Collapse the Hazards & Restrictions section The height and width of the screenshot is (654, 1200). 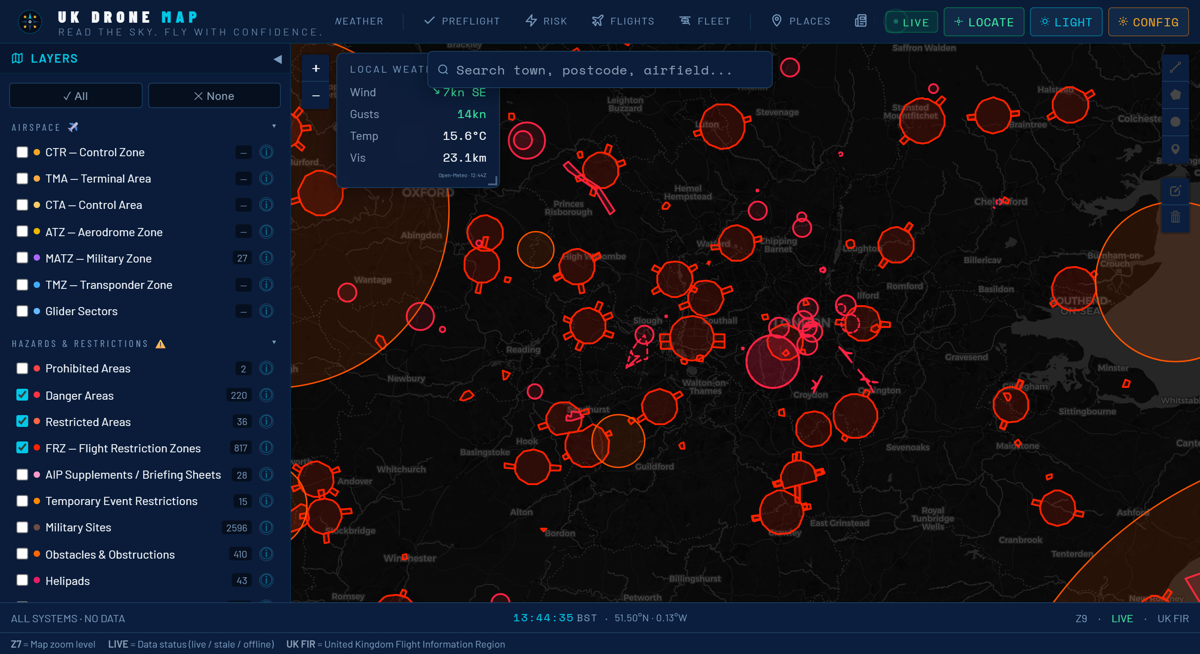274,342
